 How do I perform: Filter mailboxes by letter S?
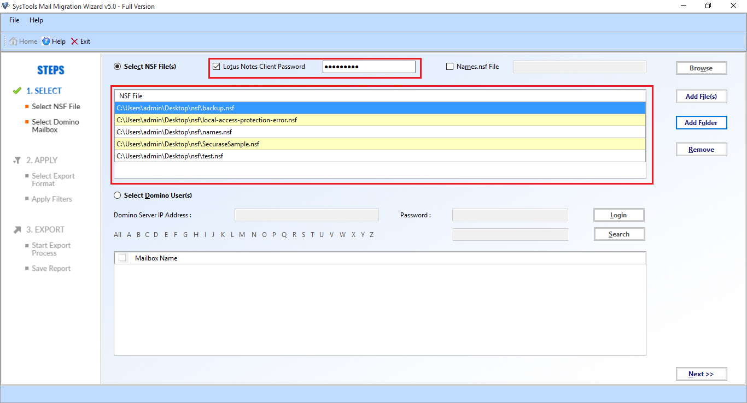point(304,235)
